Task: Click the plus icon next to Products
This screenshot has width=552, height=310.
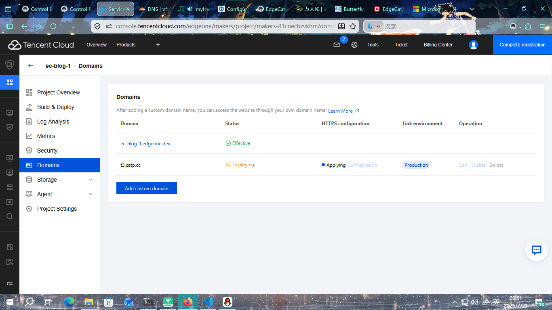Action: pyautogui.click(x=158, y=45)
